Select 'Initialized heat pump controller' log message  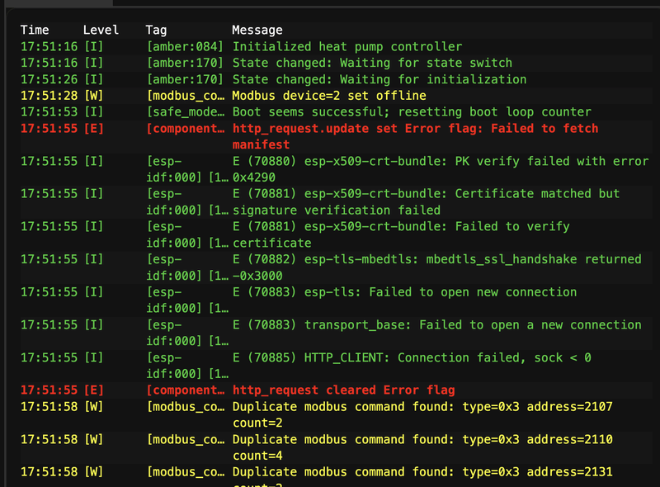coord(347,46)
